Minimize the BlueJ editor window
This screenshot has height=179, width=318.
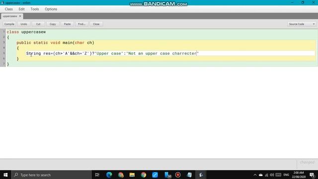(292, 2)
